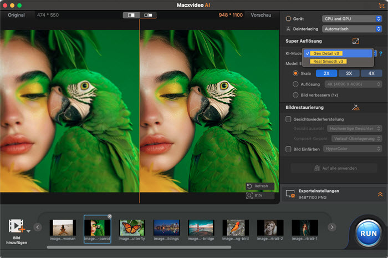The height and width of the screenshot is (258, 388).
Task: Switch to side-by-side view mode
Action: tap(148, 15)
